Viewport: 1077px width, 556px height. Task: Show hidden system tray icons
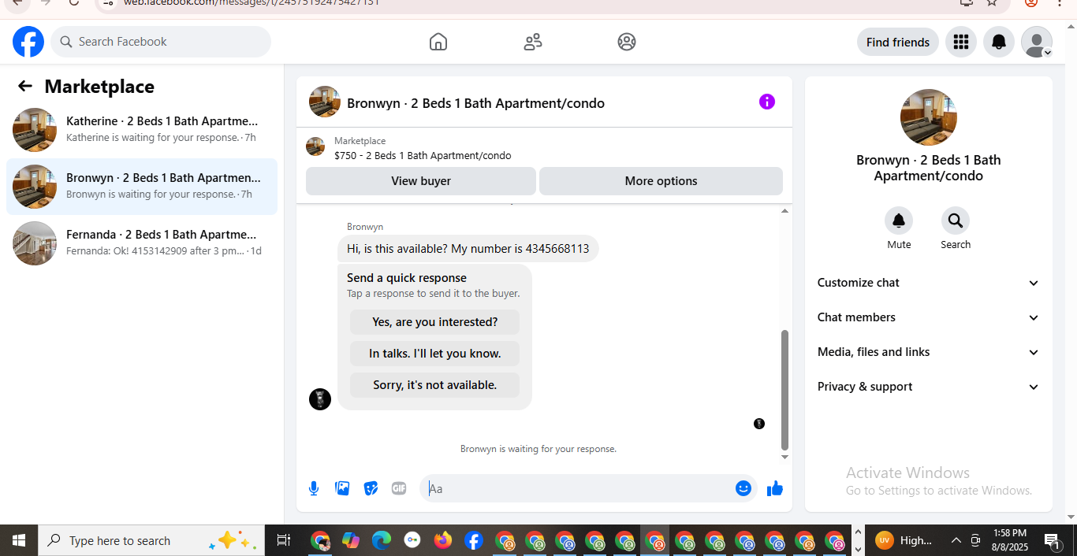point(956,540)
